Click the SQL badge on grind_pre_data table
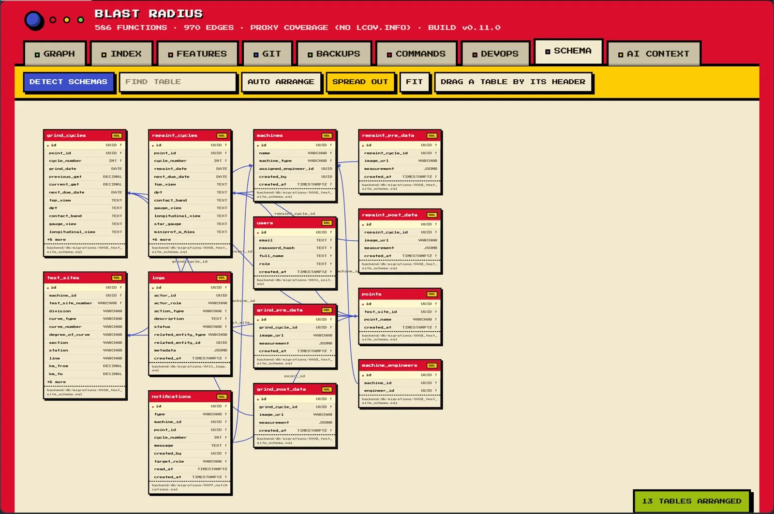The height and width of the screenshot is (514, 774). (x=327, y=310)
